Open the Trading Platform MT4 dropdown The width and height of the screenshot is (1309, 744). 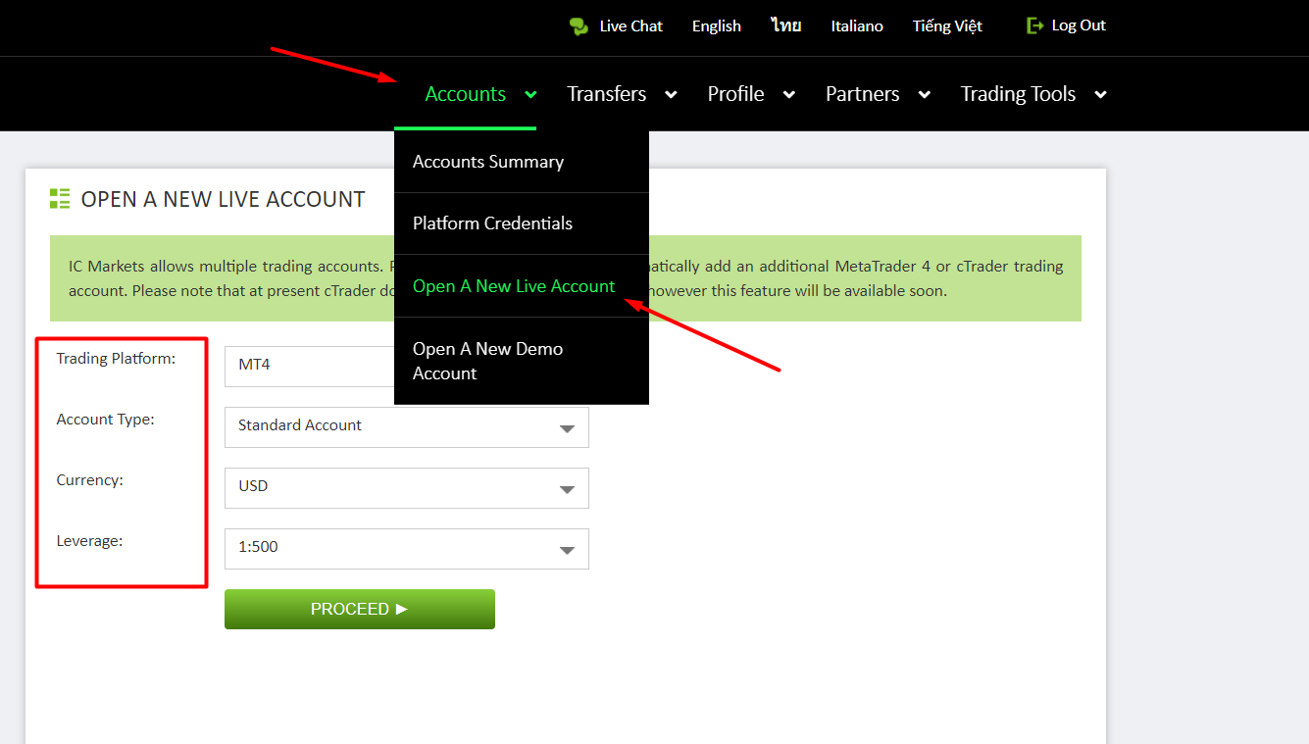coord(309,366)
